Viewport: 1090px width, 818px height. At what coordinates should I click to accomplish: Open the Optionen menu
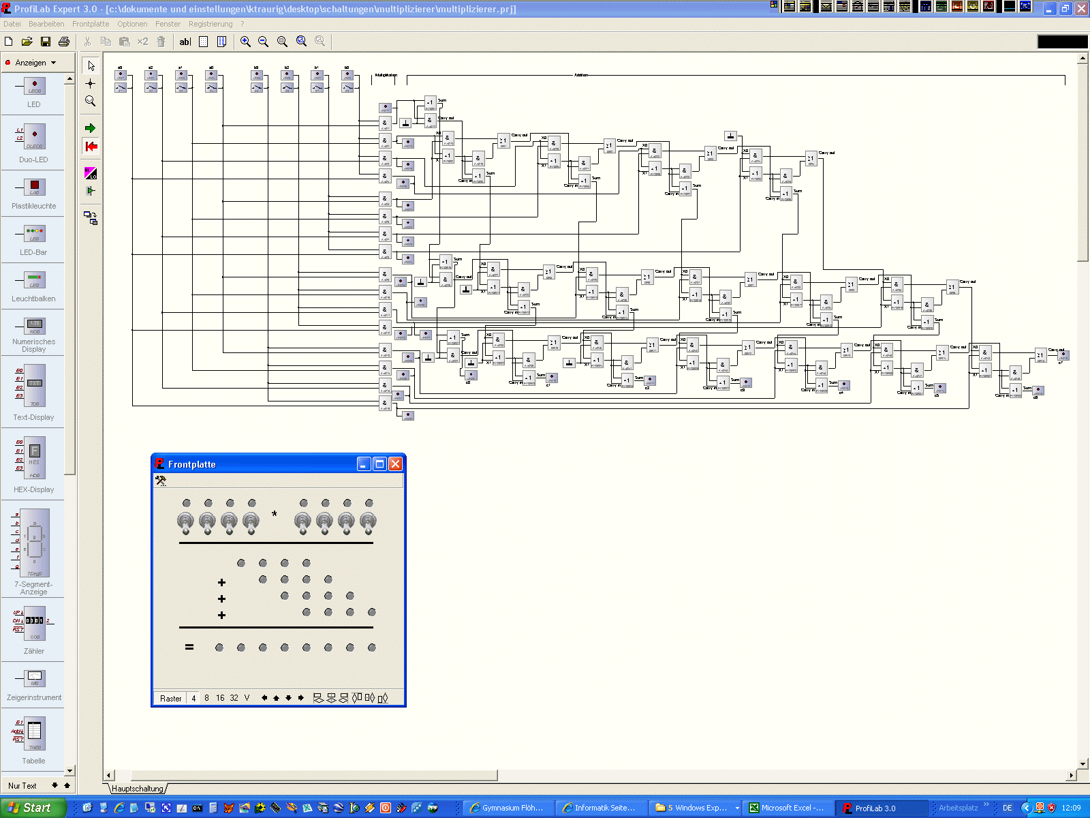pyautogui.click(x=132, y=24)
